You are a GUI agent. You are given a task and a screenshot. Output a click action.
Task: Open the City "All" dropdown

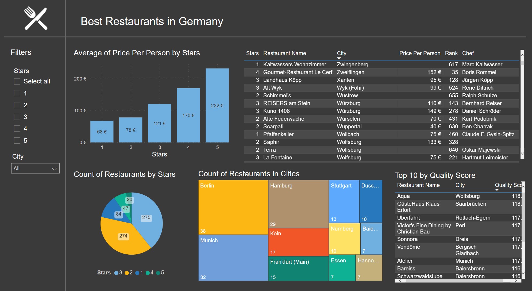35,168
